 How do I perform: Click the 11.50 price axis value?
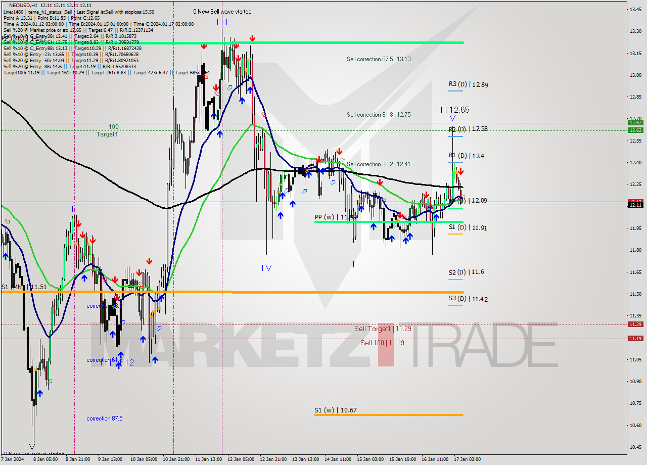point(635,294)
